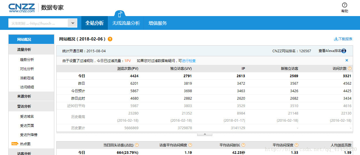360x155 pixels.
Task: Open 热点图 in the sidebar
Action: [25, 144]
